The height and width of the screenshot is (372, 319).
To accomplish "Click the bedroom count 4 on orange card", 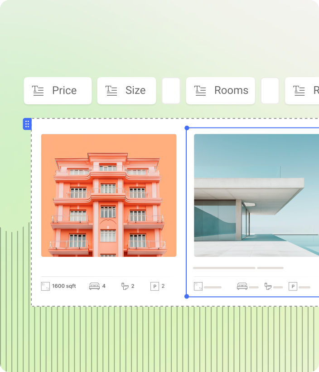I will tap(104, 286).
